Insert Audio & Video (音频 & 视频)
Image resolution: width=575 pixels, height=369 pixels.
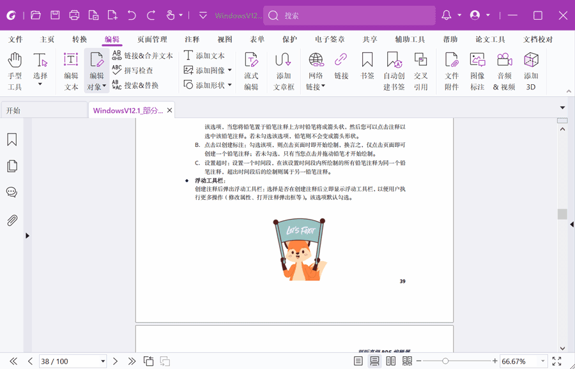[x=504, y=71]
